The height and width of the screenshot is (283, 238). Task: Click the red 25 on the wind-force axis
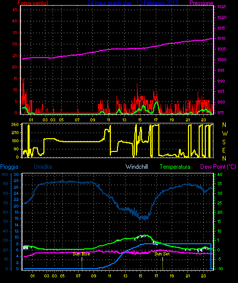(x=15, y=56)
